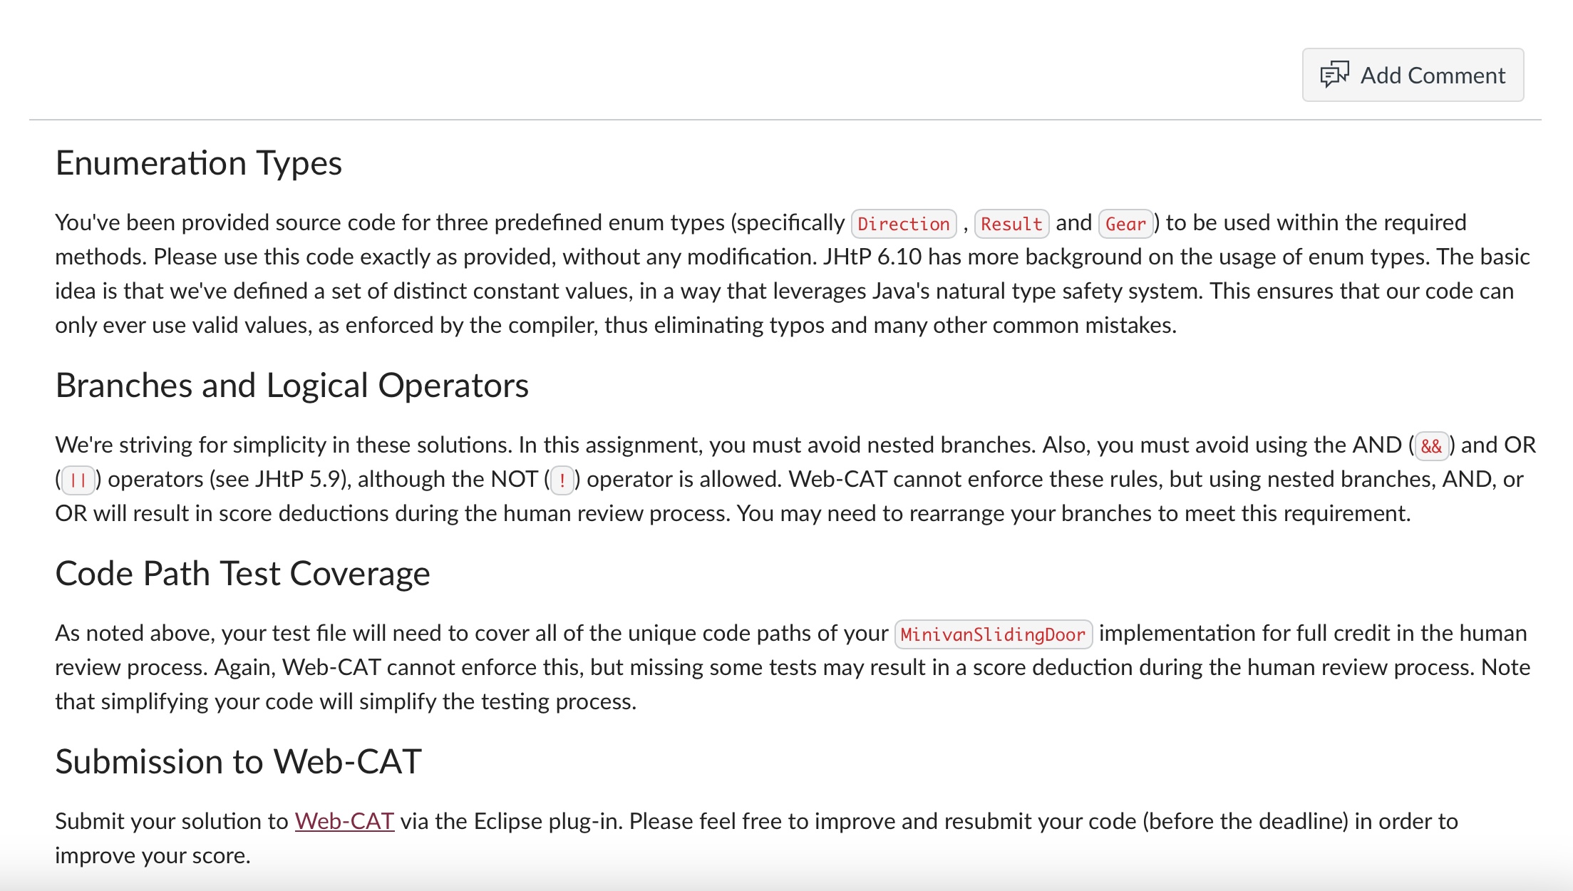Select the Result code token
Viewport: 1573px width, 891px height.
(1011, 224)
